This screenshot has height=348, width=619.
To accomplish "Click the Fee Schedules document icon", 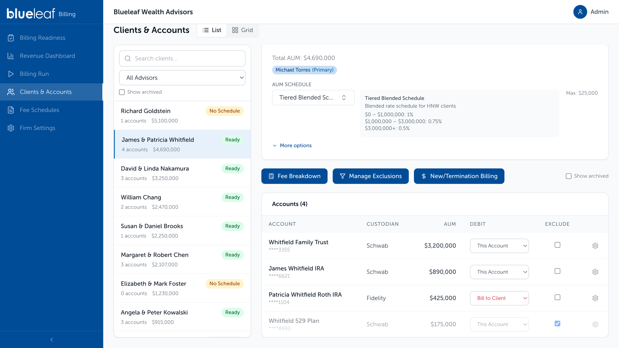I will click(x=11, y=110).
